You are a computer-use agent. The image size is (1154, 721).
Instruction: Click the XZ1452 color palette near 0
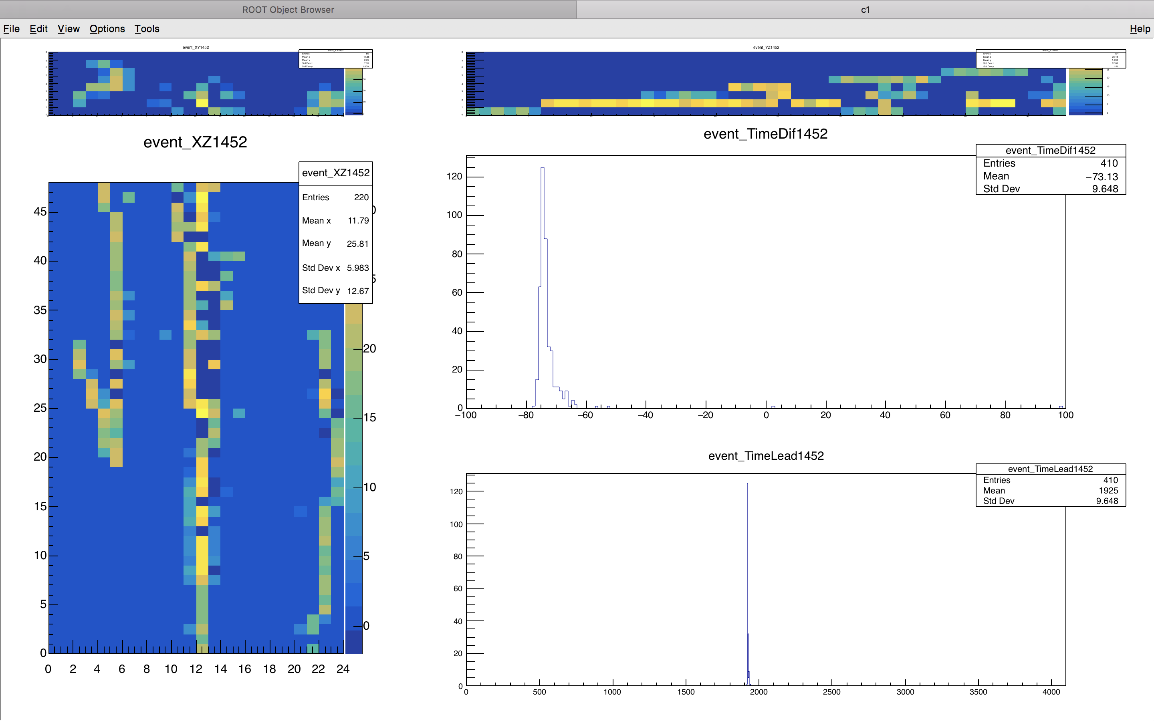353,626
